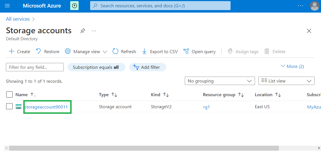Open the No grouping dropdown
This screenshot has width=321, height=156.
tap(220, 81)
